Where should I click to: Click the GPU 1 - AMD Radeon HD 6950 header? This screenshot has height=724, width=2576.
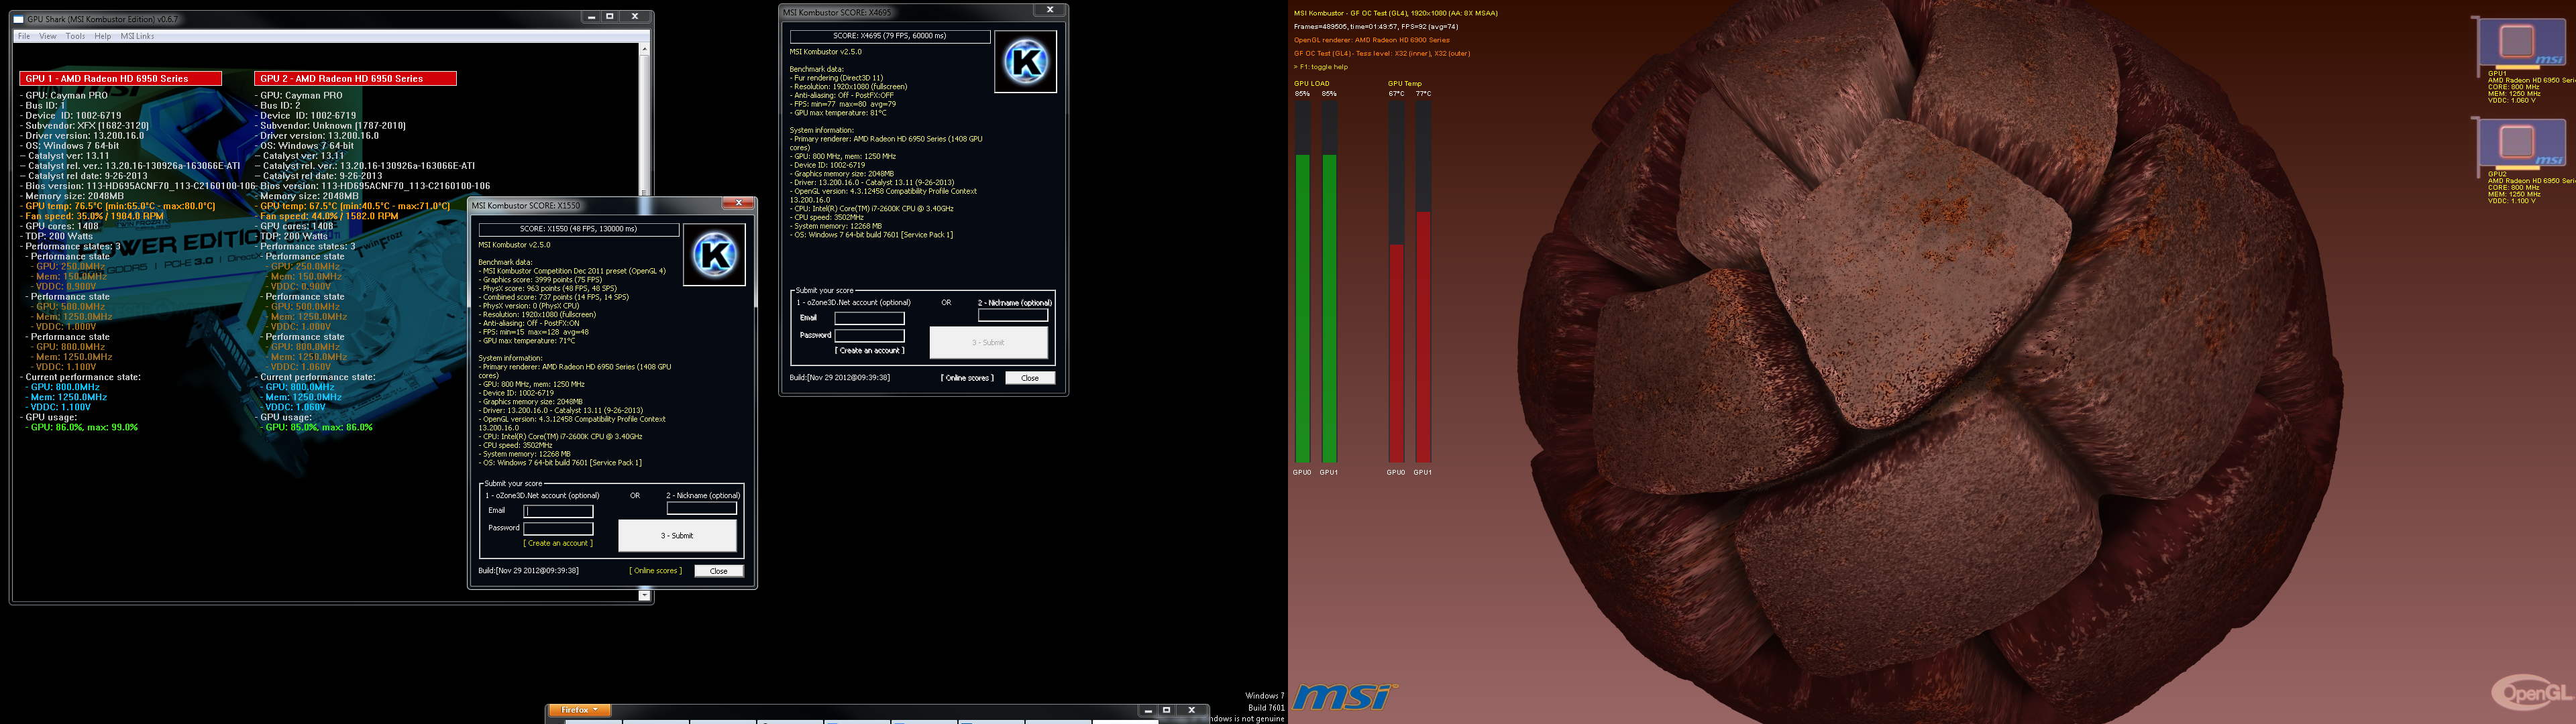[120, 78]
